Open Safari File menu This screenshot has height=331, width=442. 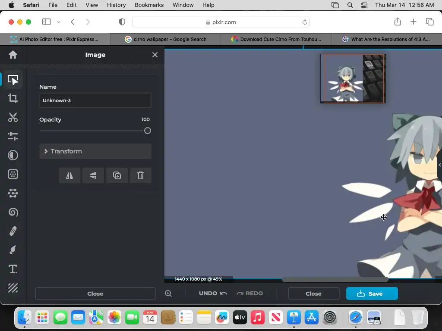pyautogui.click(x=53, y=5)
